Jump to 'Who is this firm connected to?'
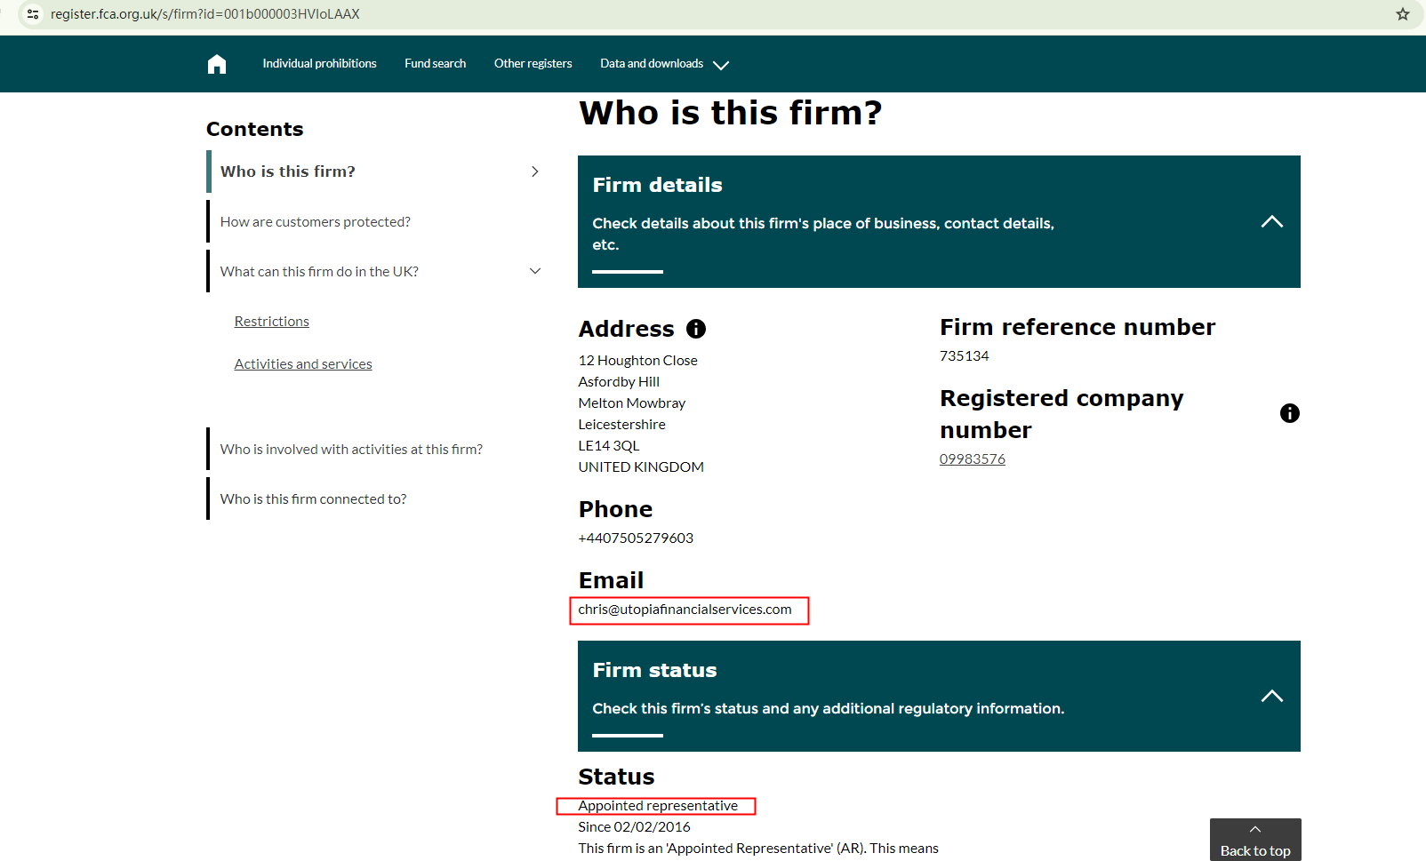1426x861 pixels. 313,499
